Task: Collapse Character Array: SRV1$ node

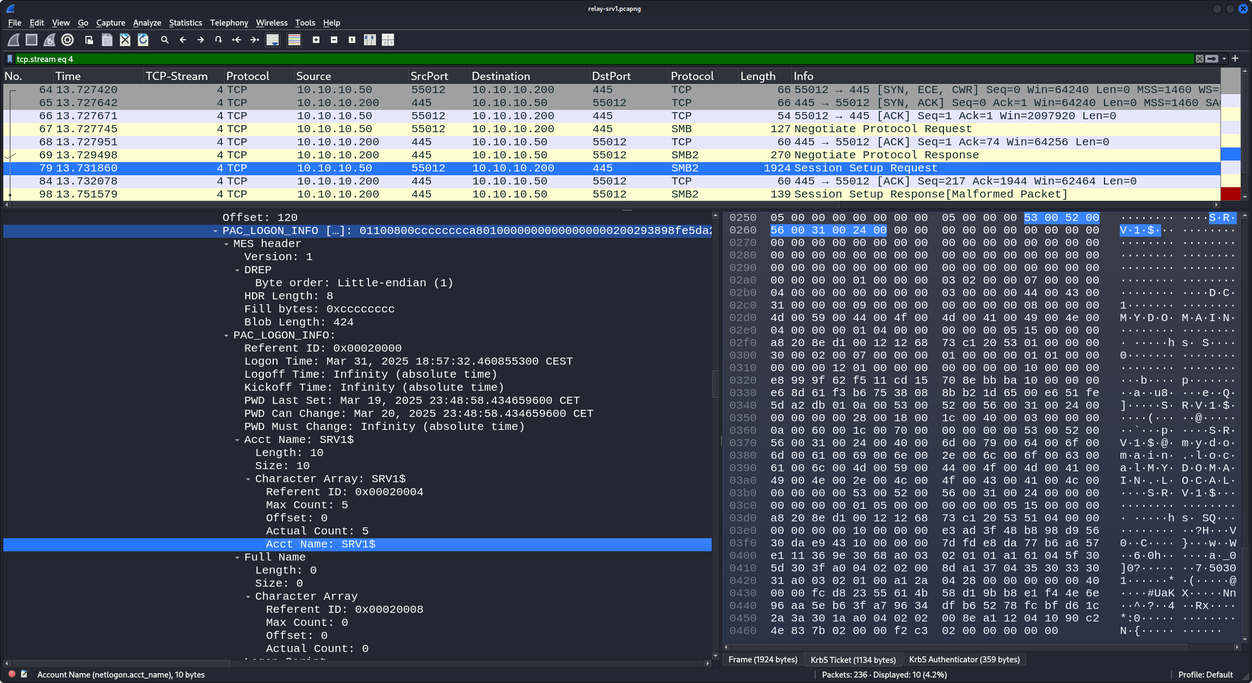Action: 248,479
